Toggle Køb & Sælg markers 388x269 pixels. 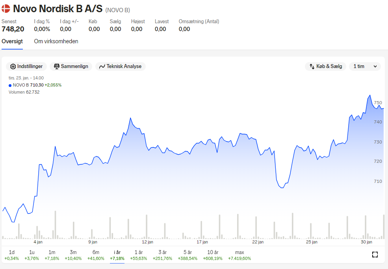pos(325,66)
